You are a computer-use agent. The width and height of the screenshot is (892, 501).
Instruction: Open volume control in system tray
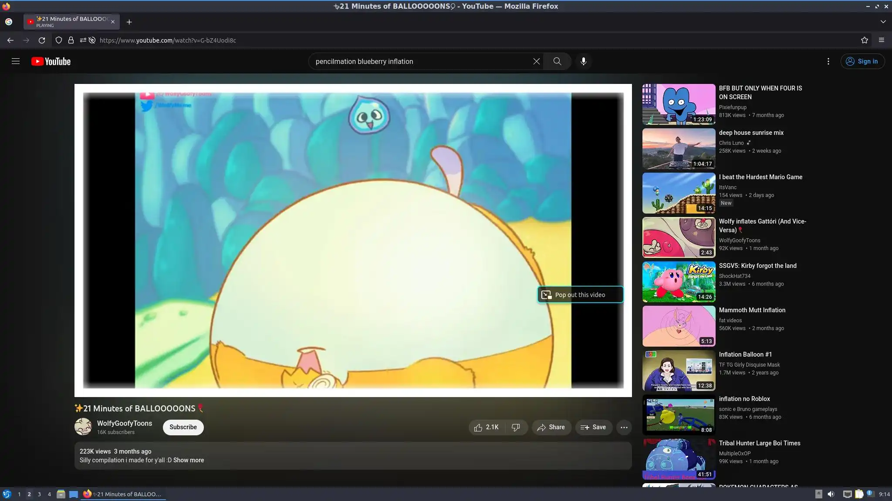pyautogui.click(x=831, y=494)
